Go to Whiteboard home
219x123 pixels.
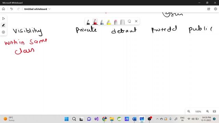(3, 9)
